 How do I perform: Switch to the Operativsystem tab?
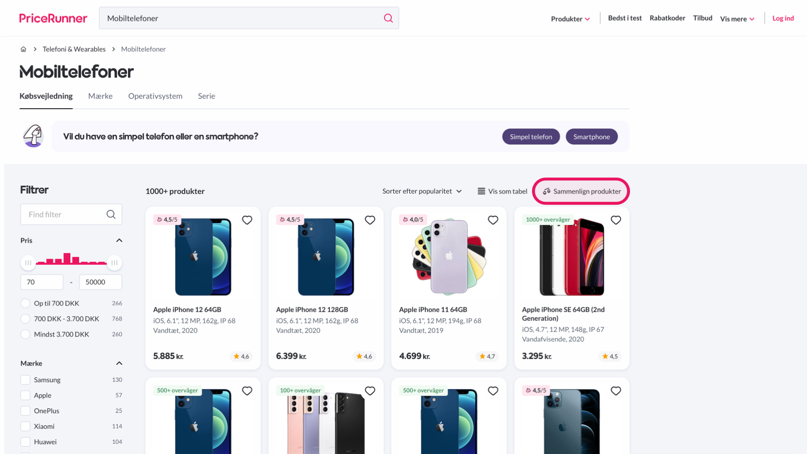[x=155, y=96]
